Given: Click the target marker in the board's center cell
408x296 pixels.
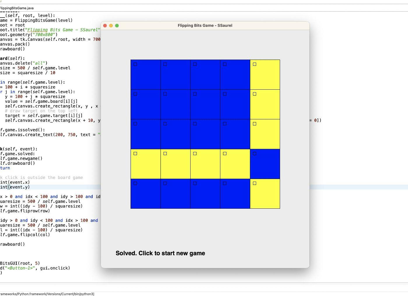Looking at the screenshot, I should 195,124.
